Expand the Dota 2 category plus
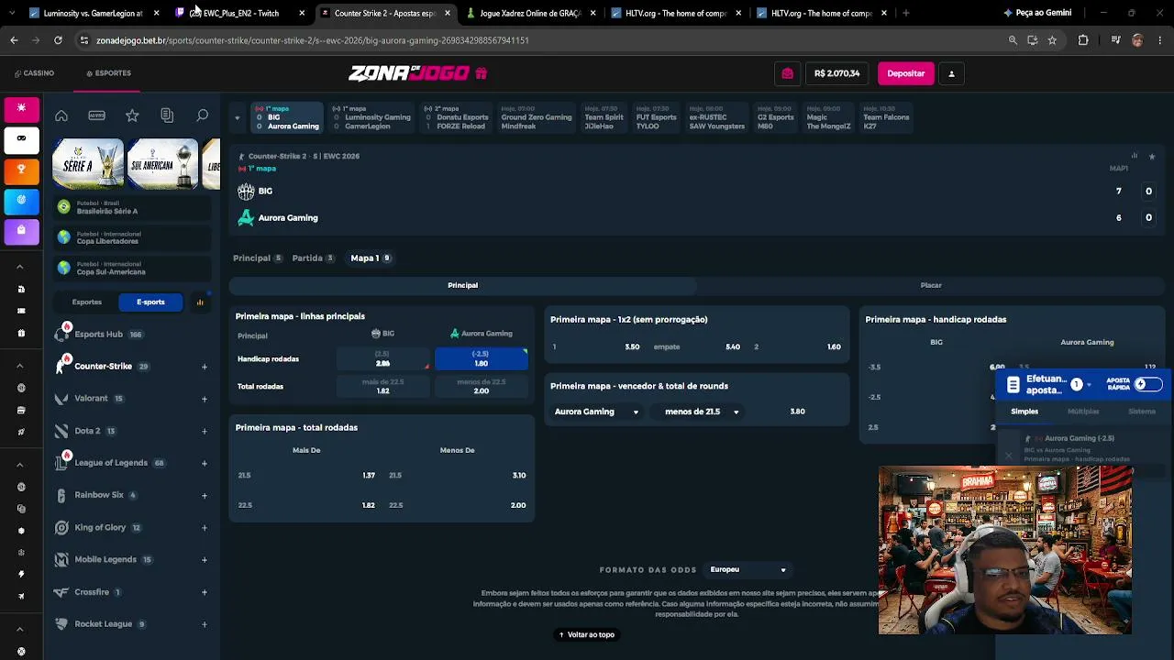The height and width of the screenshot is (660, 1174). click(205, 431)
